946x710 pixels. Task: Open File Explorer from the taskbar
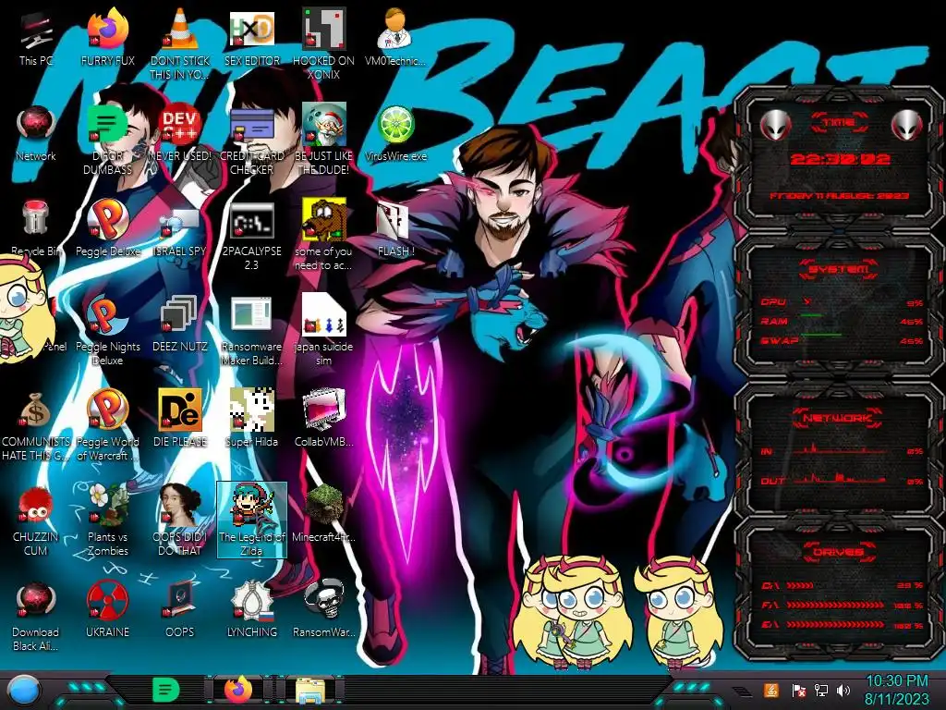(x=310, y=691)
